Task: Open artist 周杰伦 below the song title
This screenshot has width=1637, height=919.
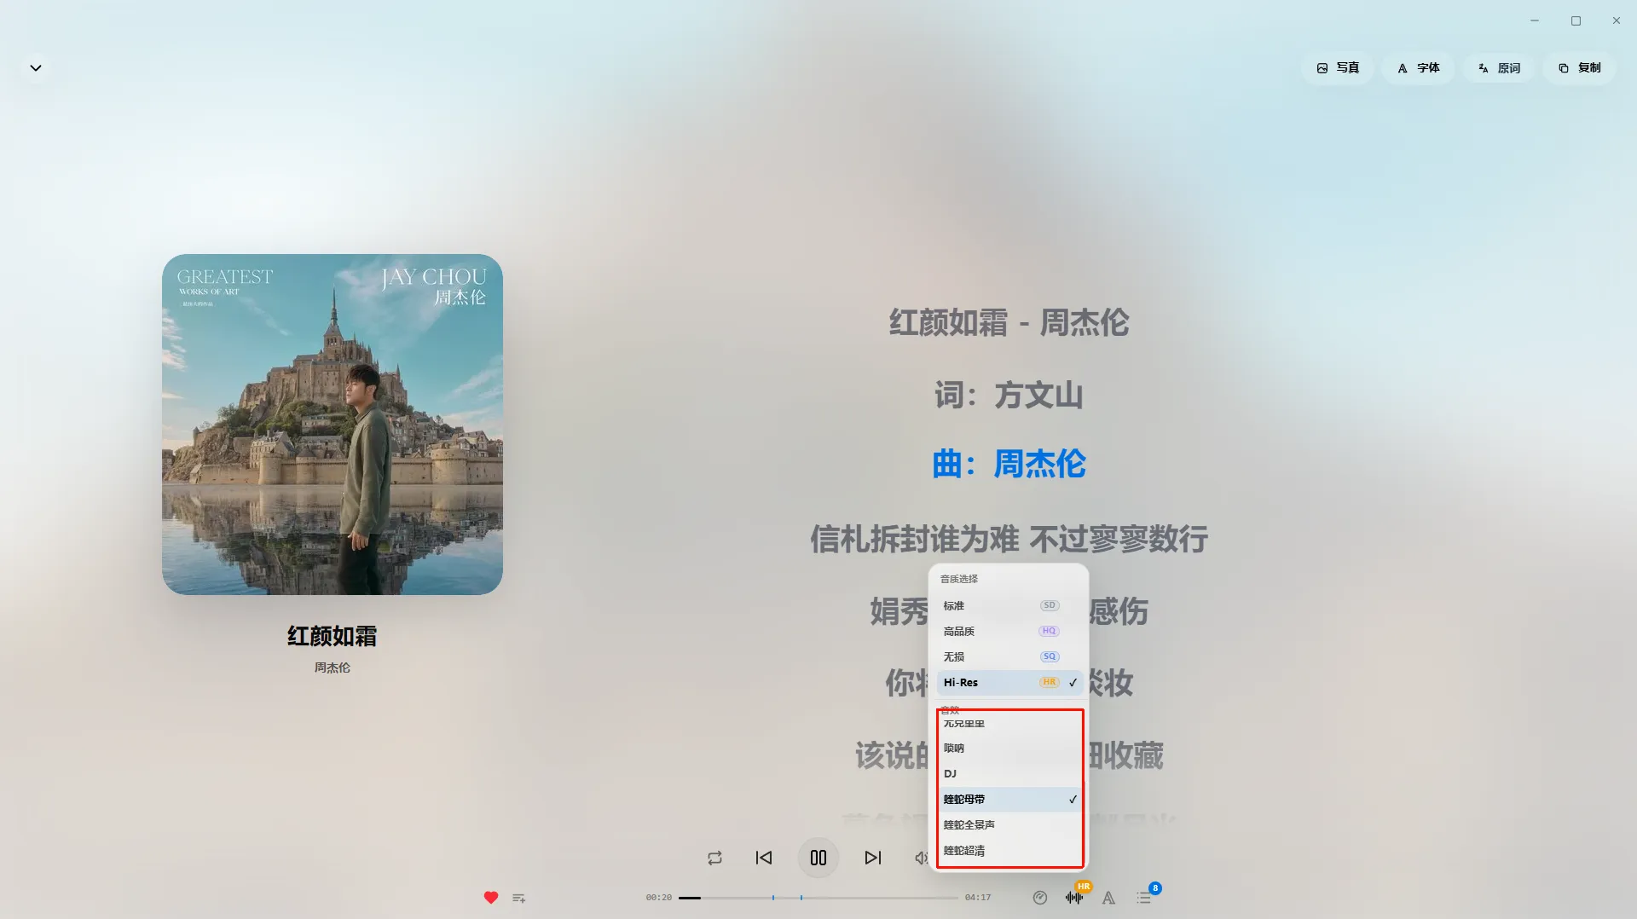Action: click(333, 668)
